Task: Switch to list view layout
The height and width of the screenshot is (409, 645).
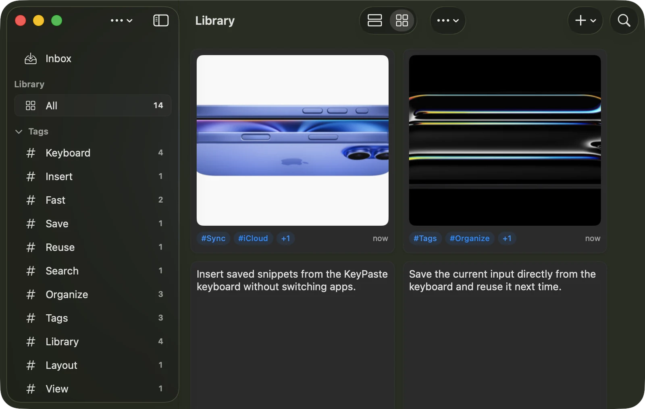Action: pyautogui.click(x=375, y=21)
